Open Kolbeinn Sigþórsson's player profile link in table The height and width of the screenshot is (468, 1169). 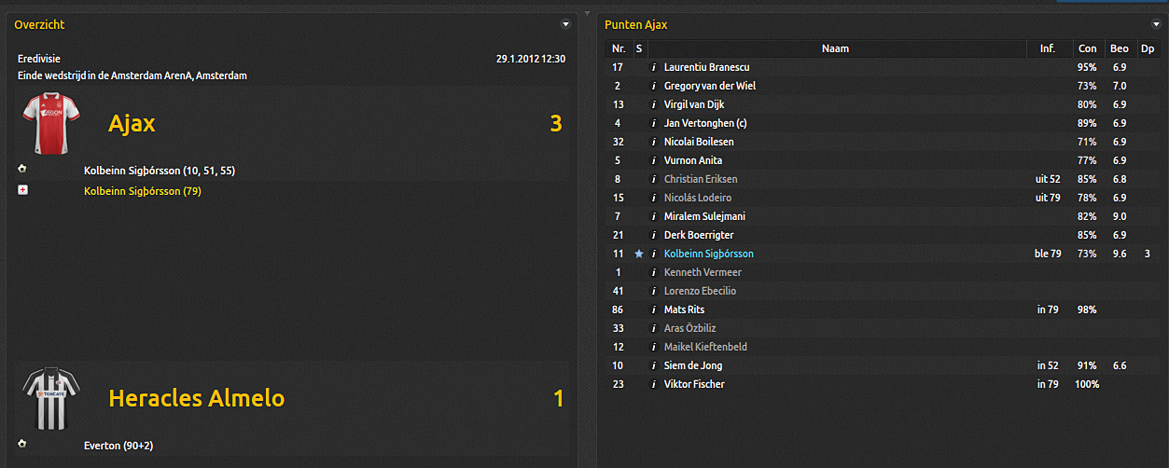(x=708, y=254)
